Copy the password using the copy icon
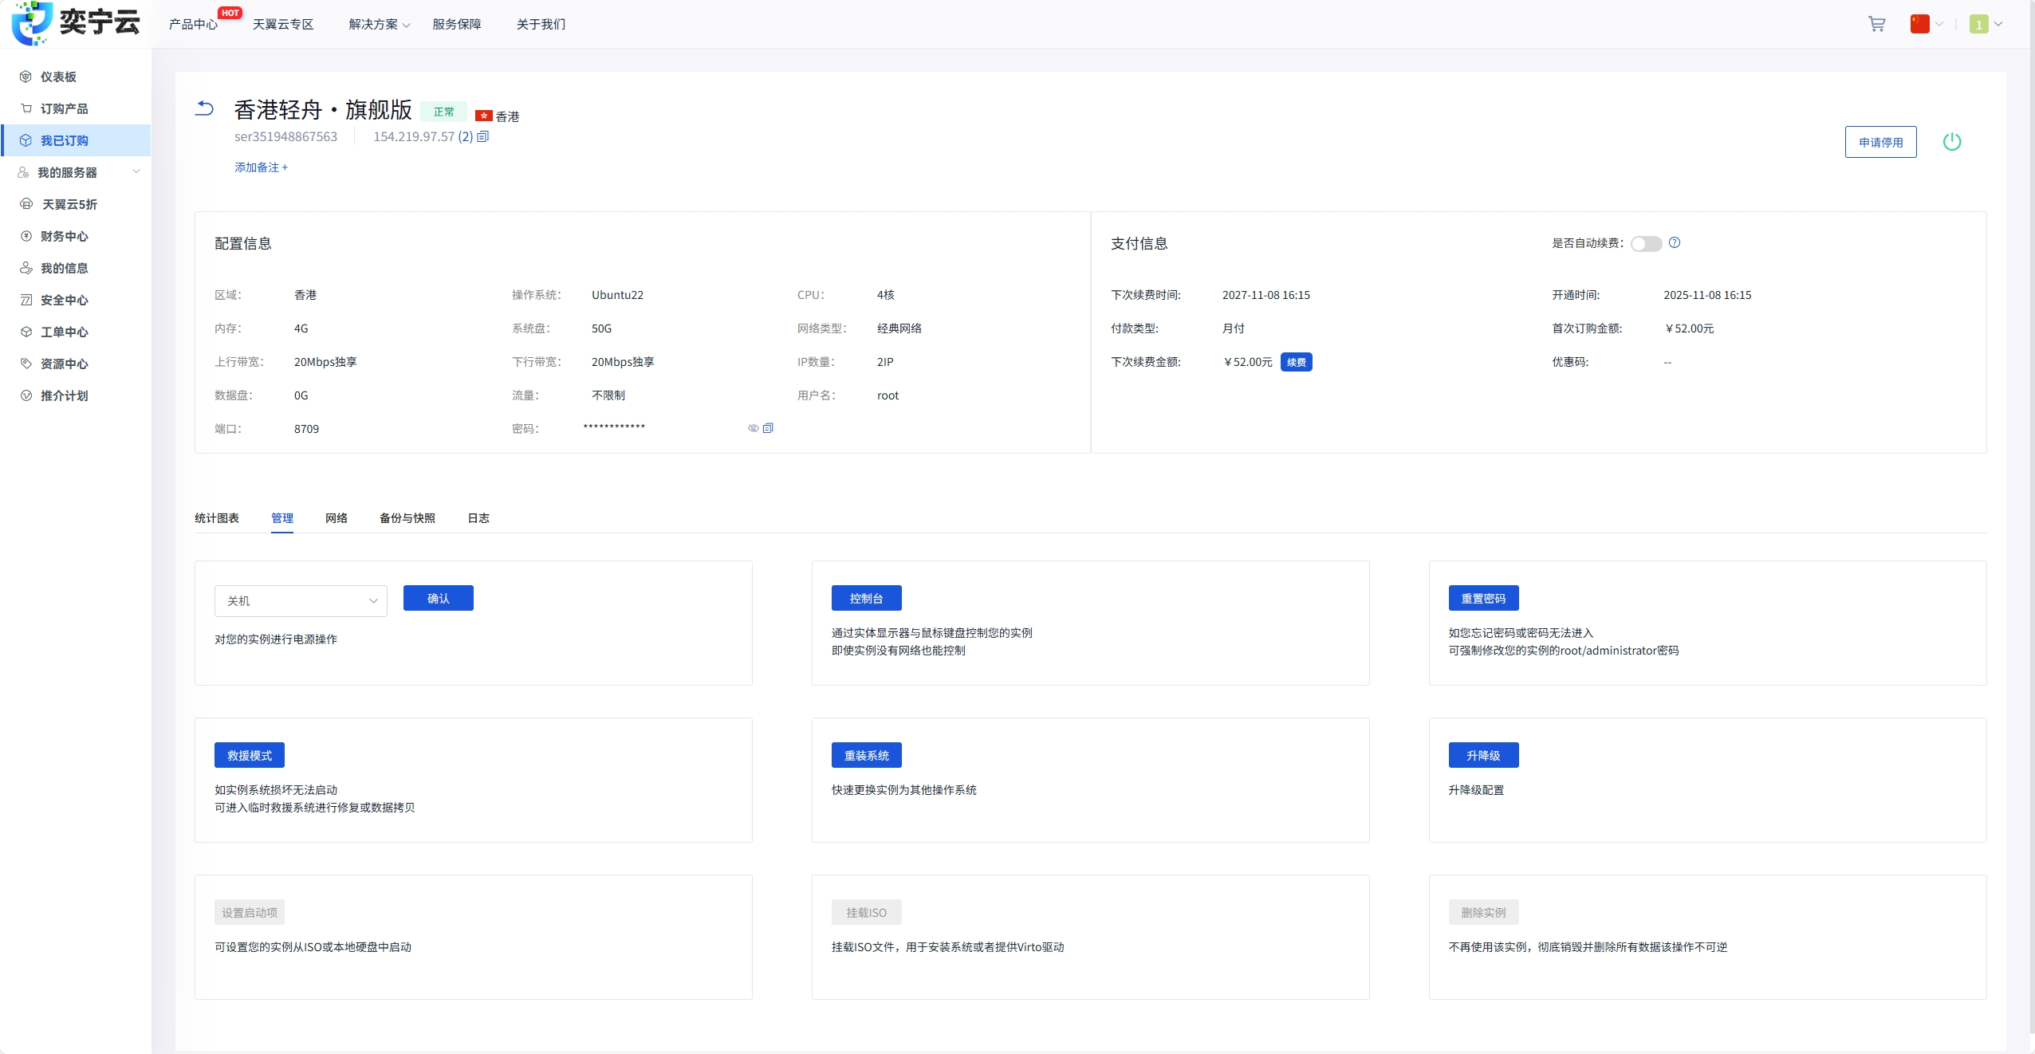The image size is (2035, 1054). point(768,428)
